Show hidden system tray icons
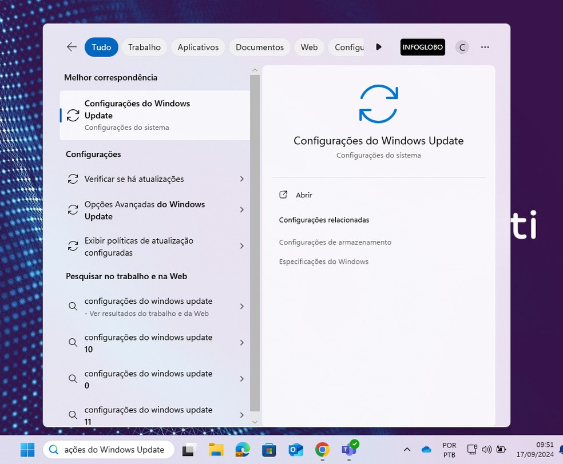The width and height of the screenshot is (563, 464). tap(407, 450)
